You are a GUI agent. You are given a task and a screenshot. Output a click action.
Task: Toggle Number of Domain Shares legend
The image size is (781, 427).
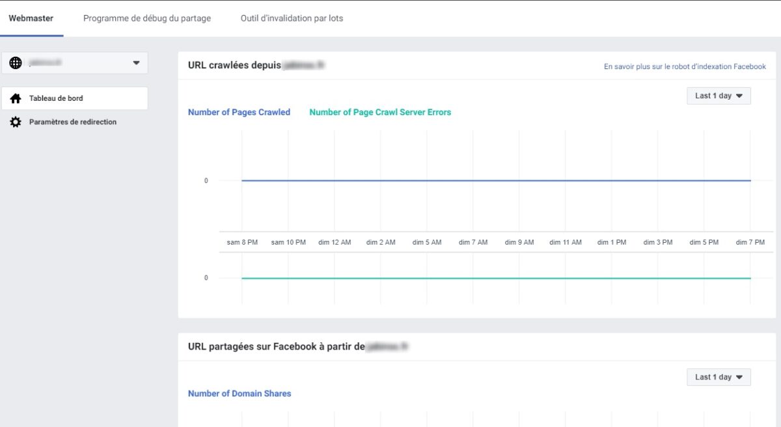[240, 393]
